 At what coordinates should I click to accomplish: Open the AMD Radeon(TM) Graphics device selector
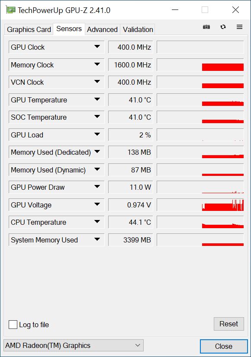click(x=74, y=345)
